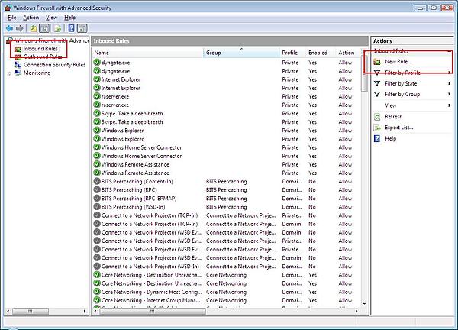Click the Refresh icon in the Actions pane
The height and width of the screenshot is (330, 458).
pos(377,117)
